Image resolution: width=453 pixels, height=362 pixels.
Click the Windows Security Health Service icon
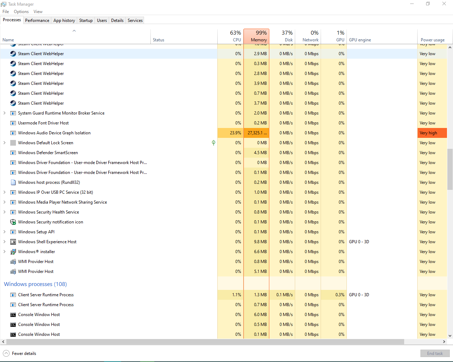(x=13, y=212)
